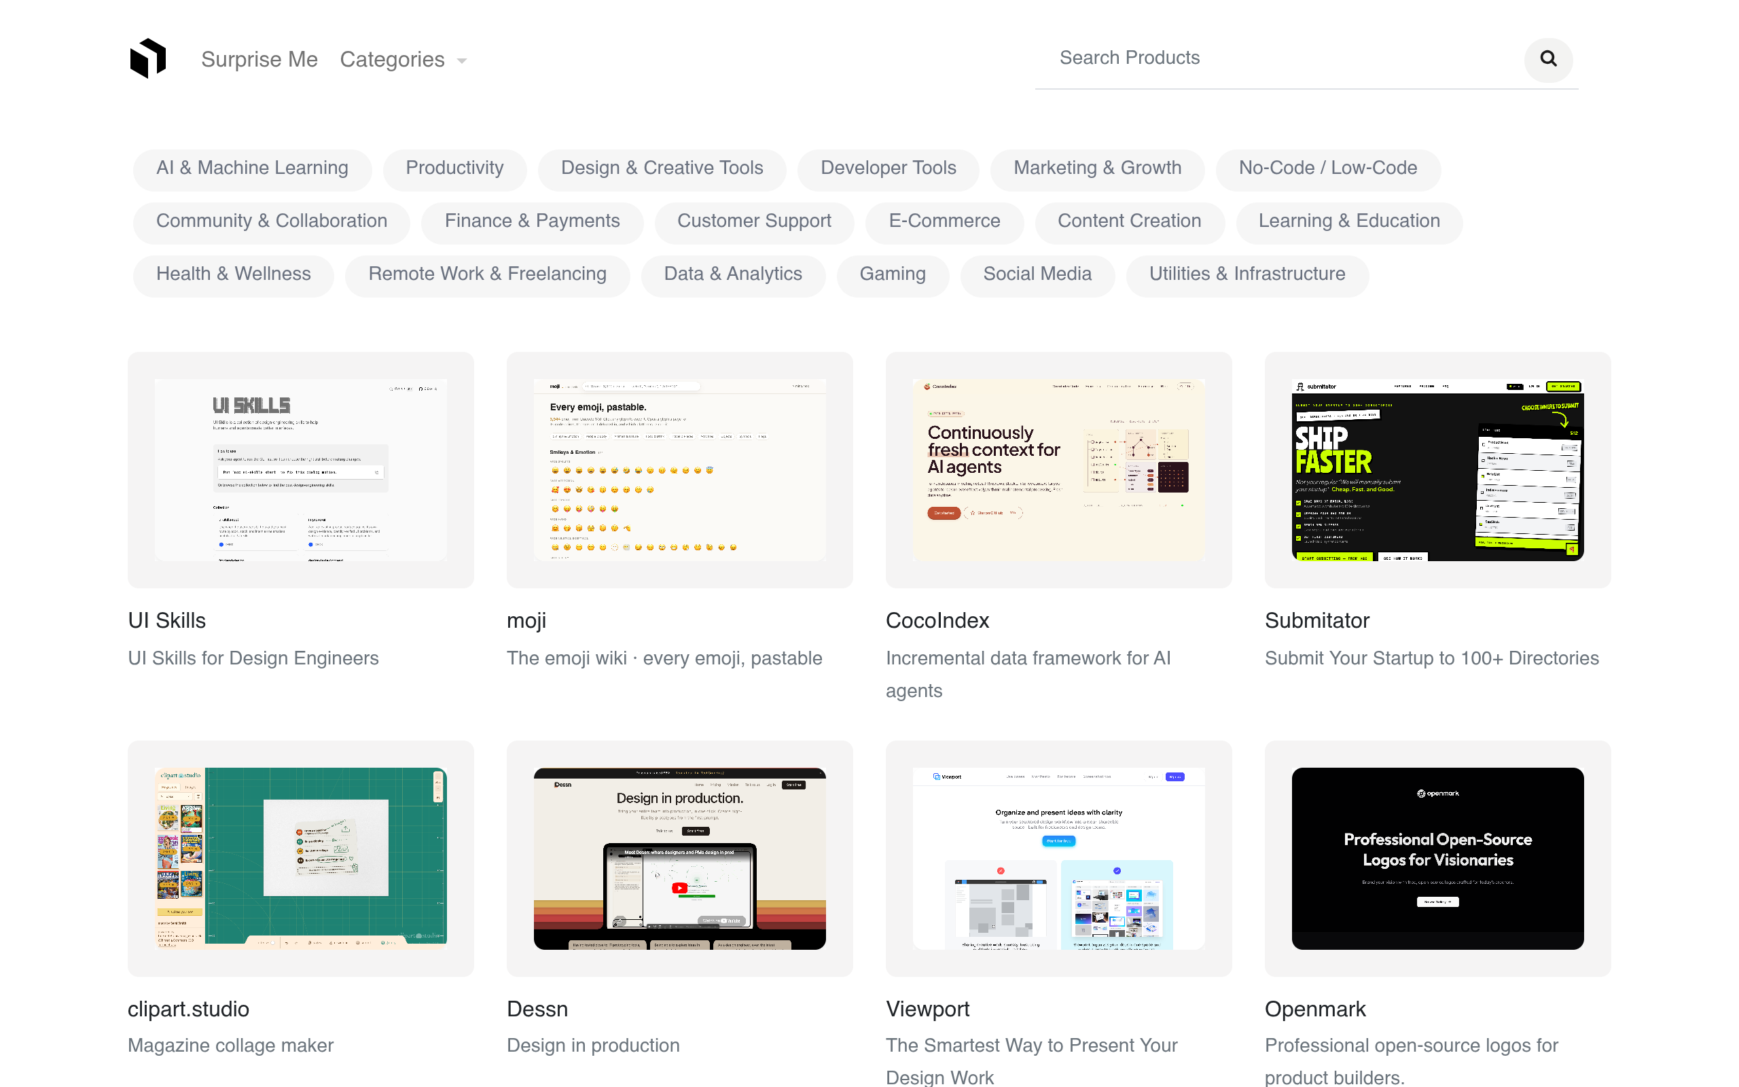Open the CocoIndex product thumbnail

[x=1058, y=470]
